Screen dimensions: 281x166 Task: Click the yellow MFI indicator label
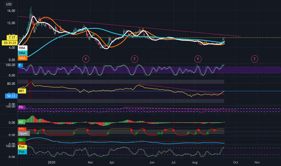(x=22, y=91)
